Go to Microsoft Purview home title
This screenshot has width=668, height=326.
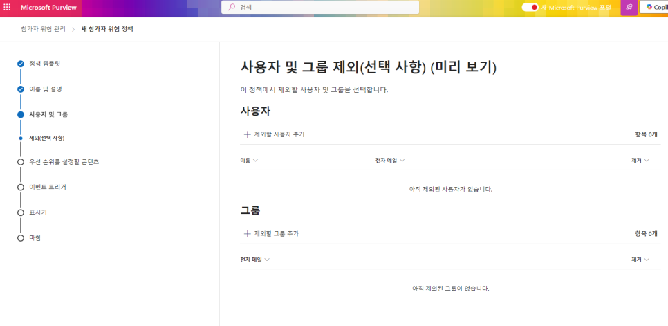[x=48, y=8]
